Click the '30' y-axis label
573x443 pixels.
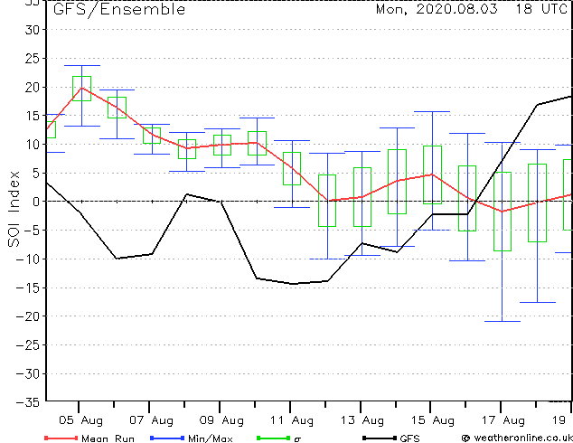click(33, 30)
